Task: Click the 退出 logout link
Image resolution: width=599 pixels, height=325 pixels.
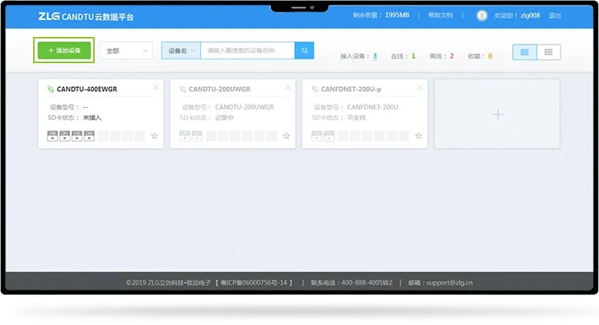Action: pos(554,15)
